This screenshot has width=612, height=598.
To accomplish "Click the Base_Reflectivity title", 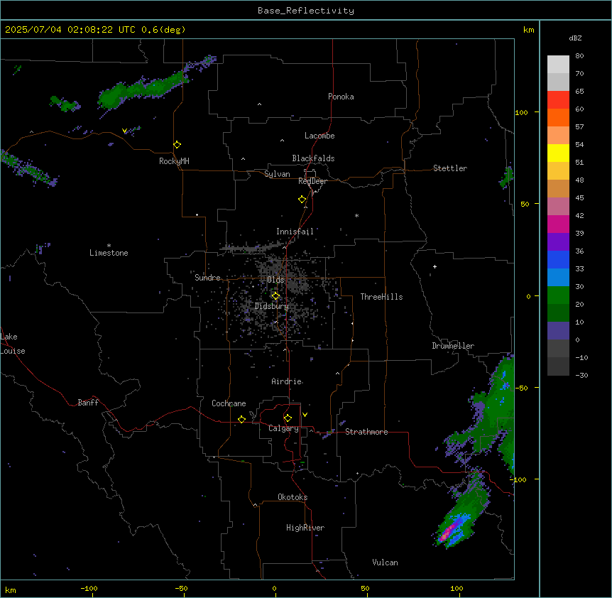I will tap(306, 11).
